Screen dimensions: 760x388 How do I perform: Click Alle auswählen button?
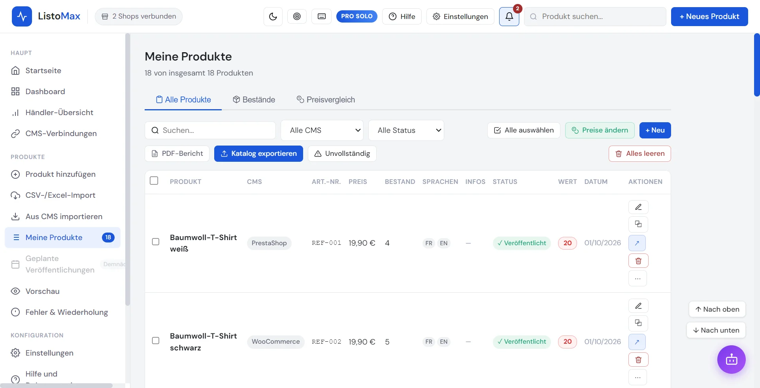[524, 131]
